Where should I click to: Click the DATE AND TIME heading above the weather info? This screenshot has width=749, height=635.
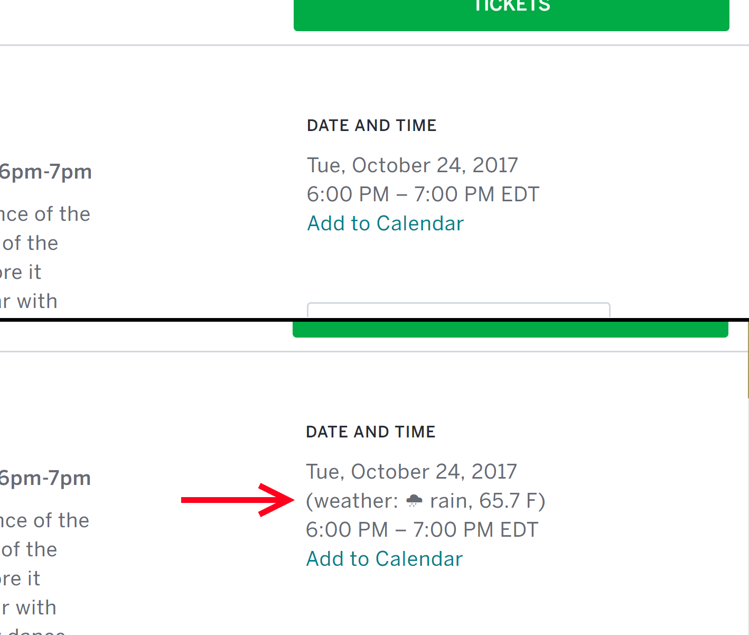pyautogui.click(x=370, y=432)
